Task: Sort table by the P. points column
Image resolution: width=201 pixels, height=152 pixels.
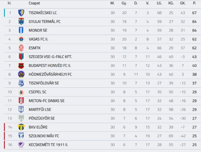Action: pyautogui.click(x=194, y=3)
